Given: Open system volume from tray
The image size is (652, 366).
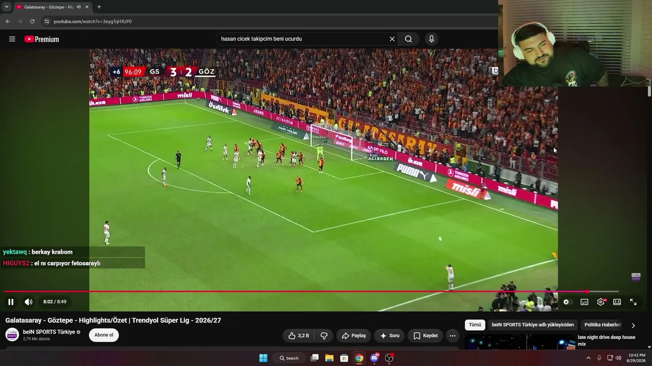Looking at the screenshot, I should tap(618, 358).
